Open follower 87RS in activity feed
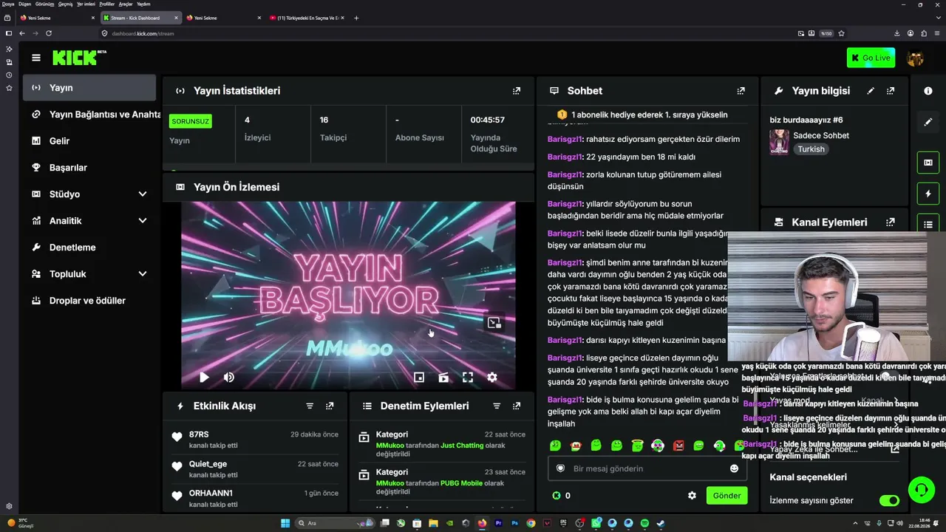 (199, 434)
